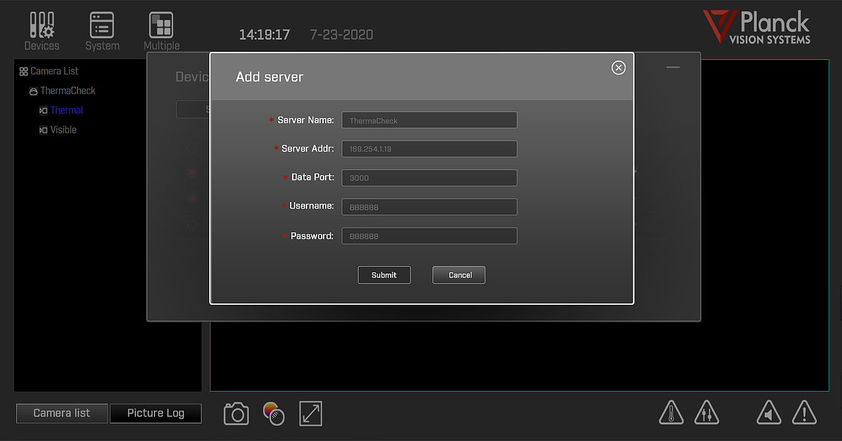
Task: Switch to the Picture Log tab
Action: coord(156,413)
